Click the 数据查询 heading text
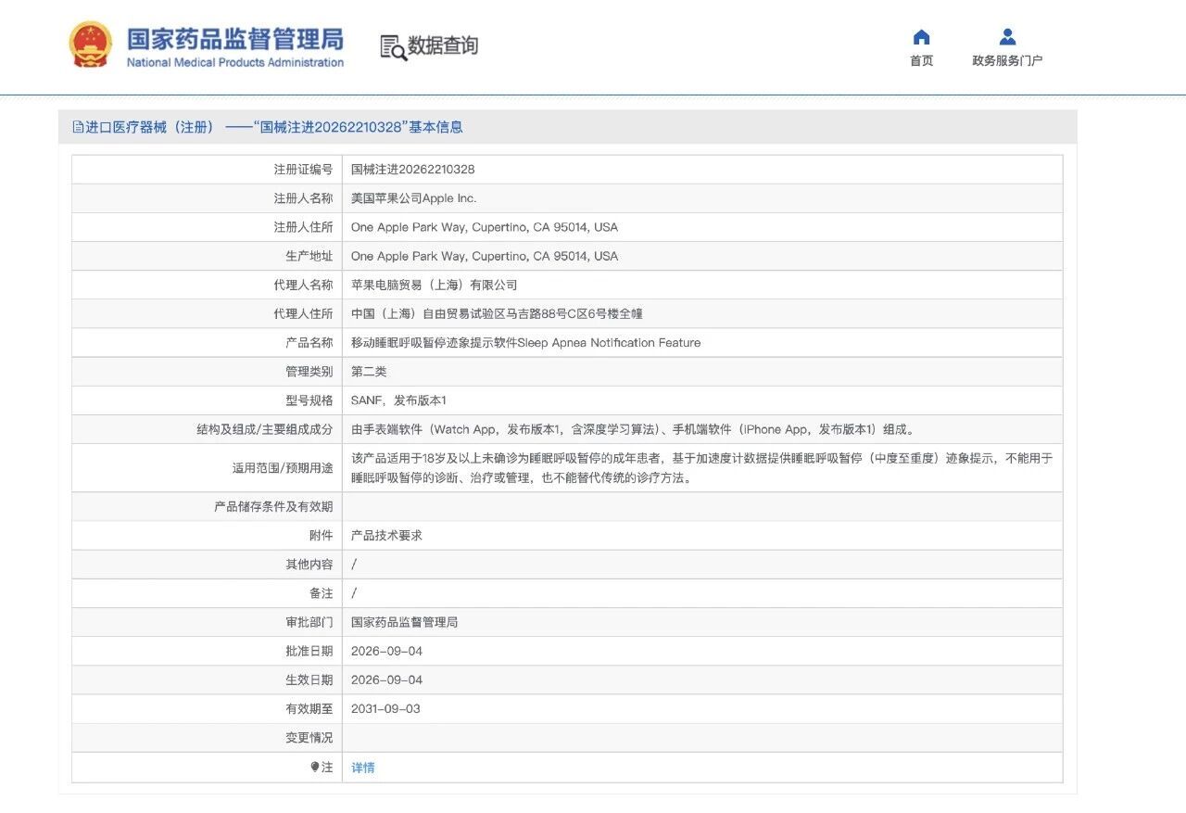 coord(443,45)
